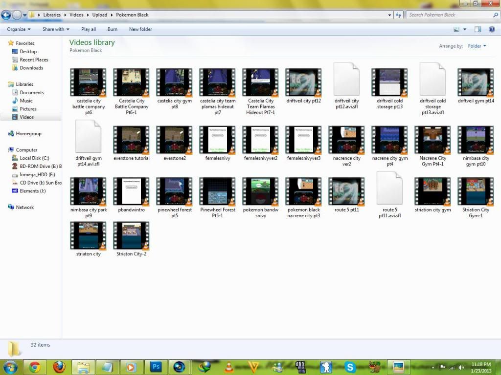Select the driftveil gym pt14.avi.sfl file
The image size is (501, 375).
pyautogui.click(x=89, y=143)
